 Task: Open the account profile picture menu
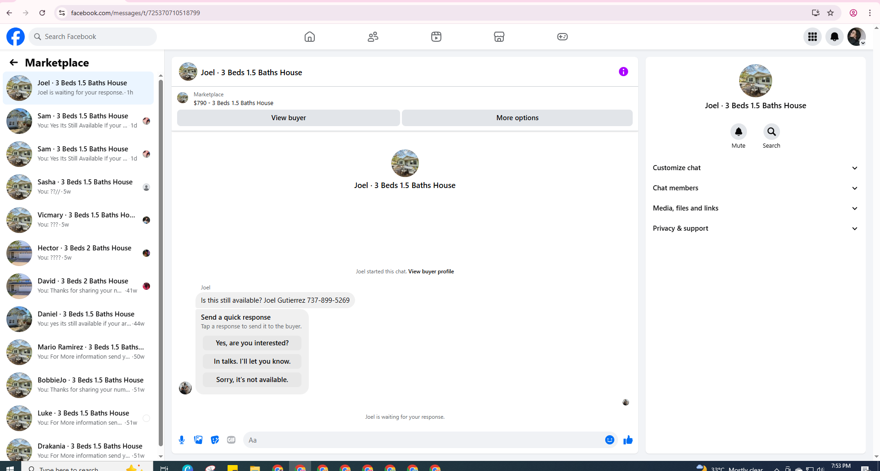point(857,37)
